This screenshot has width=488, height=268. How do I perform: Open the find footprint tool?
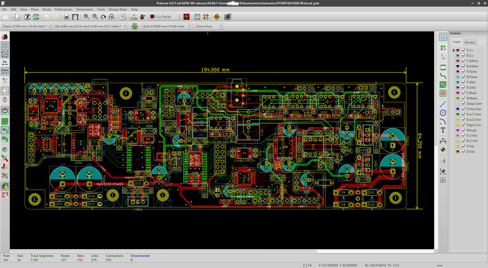[123, 17]
